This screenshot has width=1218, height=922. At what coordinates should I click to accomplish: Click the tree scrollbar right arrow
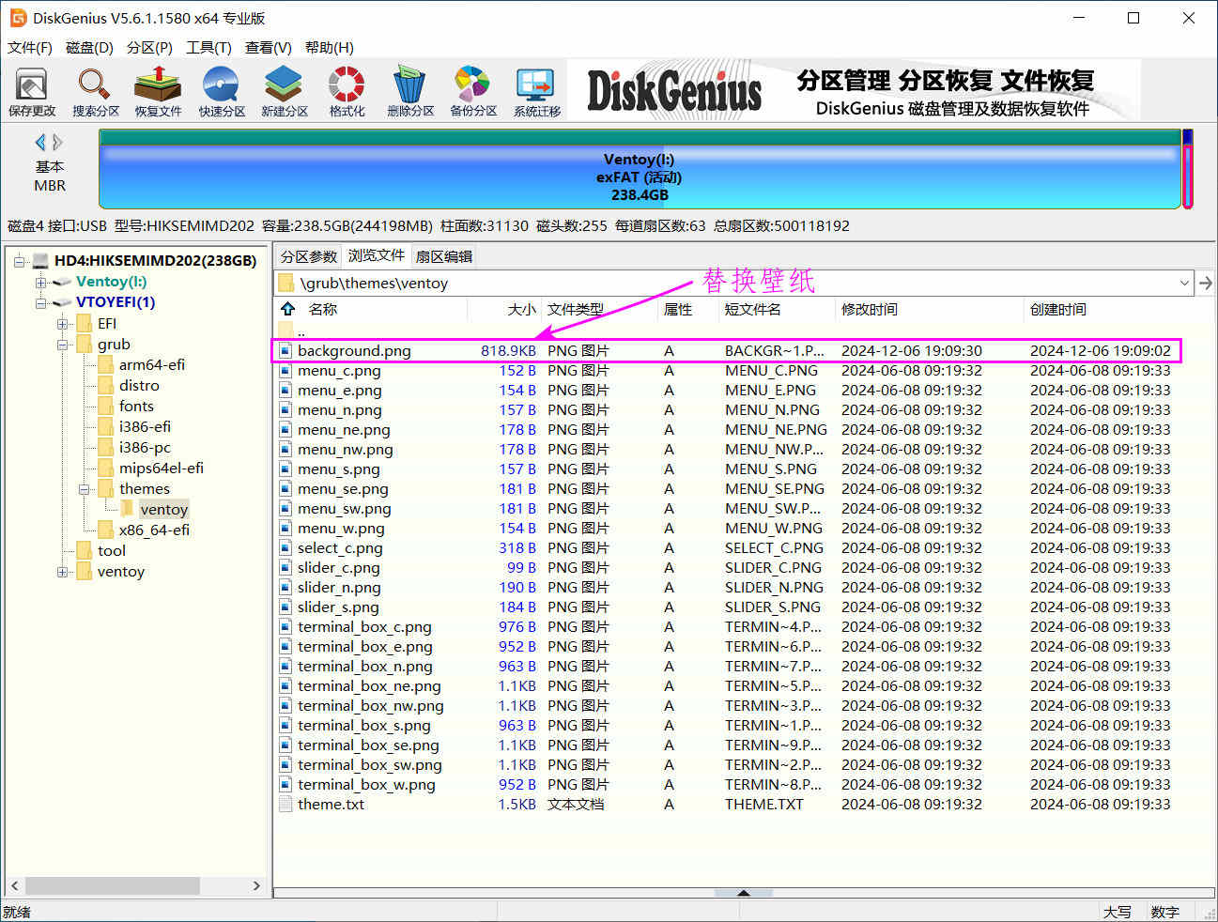(x=256, y=886)
